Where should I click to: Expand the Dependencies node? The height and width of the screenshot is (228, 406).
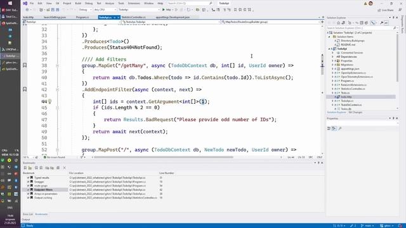click(x=332, y=56)
